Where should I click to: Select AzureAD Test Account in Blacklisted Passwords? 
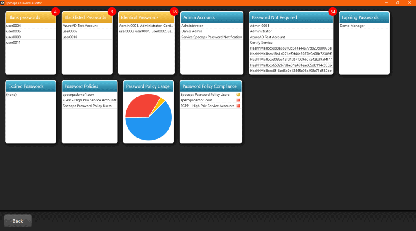click(87, 26)
